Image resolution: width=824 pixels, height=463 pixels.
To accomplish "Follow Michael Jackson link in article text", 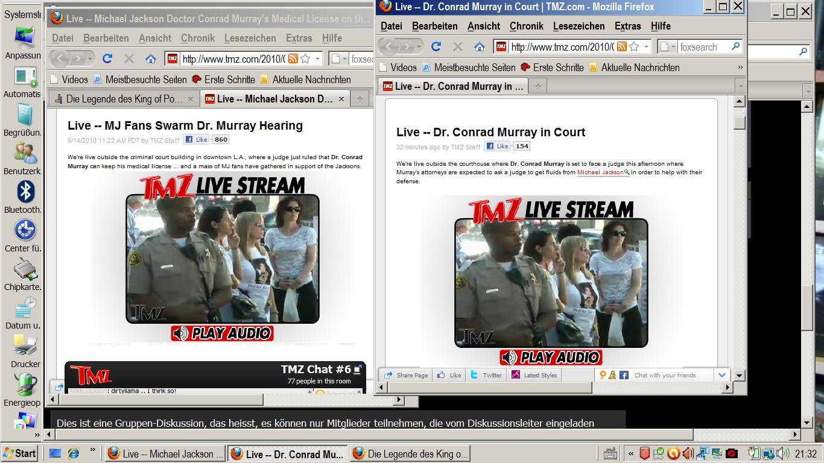I will pyautogui.click(x=600, y=172).
